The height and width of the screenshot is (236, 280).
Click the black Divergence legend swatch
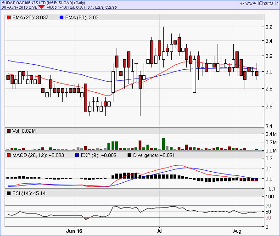coord(129,155)
